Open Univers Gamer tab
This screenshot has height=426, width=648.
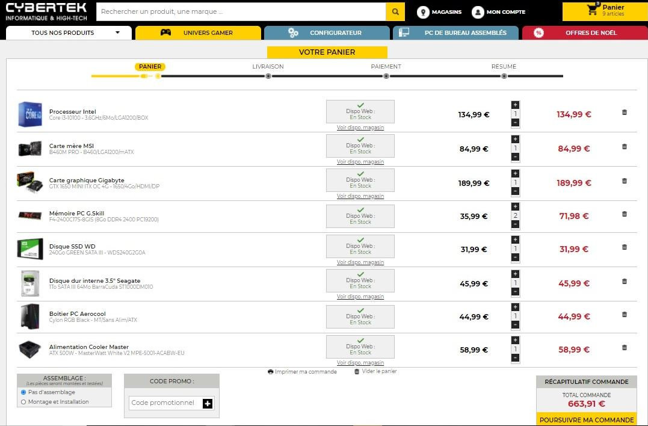tap(199, 32)
